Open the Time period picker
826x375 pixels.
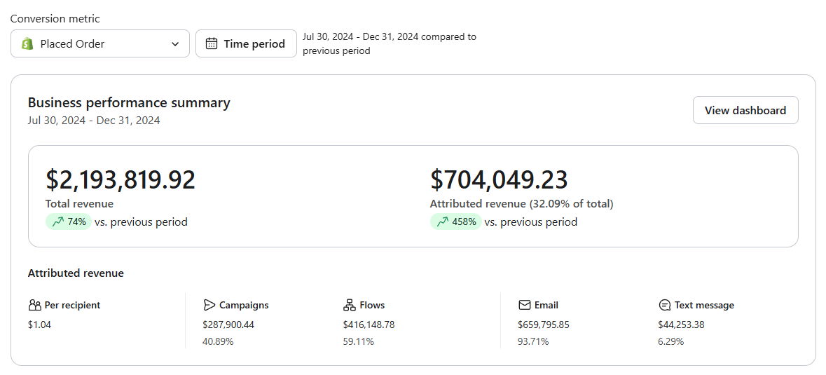click(x=246, y=43)
